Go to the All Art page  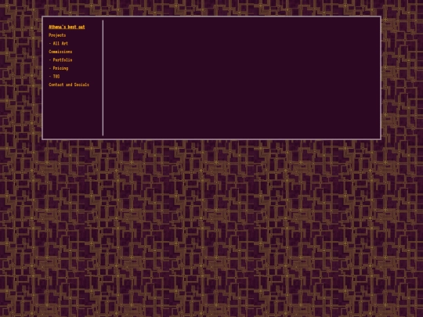pyautogui.click(x=60, y=43)
